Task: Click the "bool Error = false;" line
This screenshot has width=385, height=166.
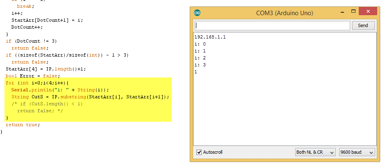Action: pyautogui.click(x=32, y=76)
